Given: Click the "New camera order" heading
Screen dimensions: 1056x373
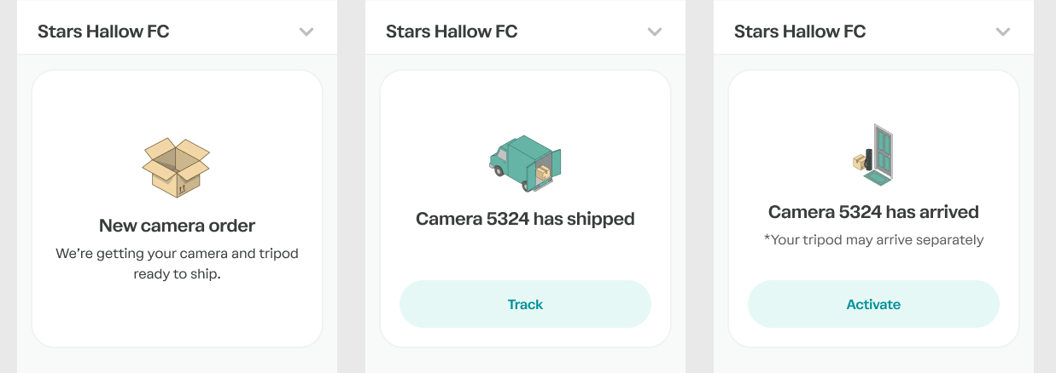Looking at the screenshot, I should pyautogui.click(x=177, y=226).
